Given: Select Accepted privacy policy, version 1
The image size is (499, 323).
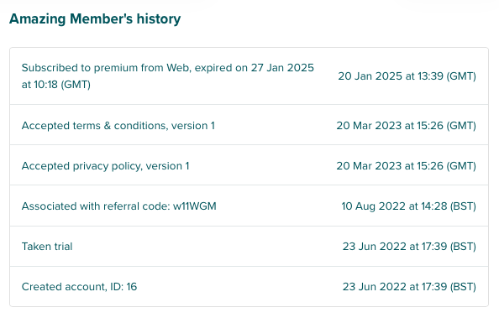Looking at the screenshot, I should (x=105, y=166).
